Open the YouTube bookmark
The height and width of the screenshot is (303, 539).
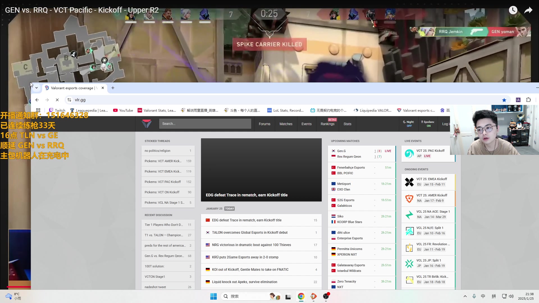click(x=123, y=110)
